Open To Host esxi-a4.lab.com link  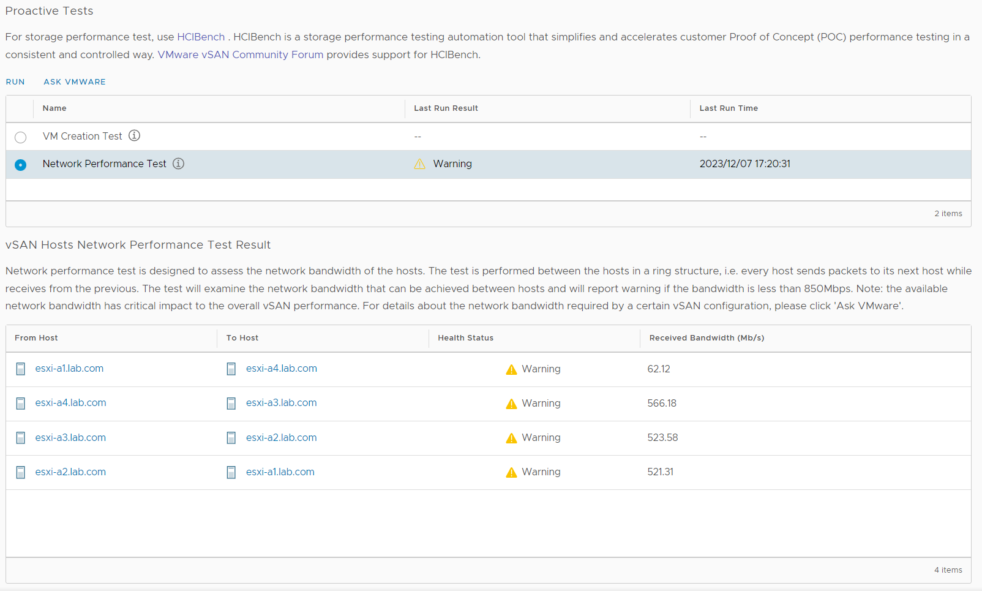pyautogui.click(x=282, y=368)
